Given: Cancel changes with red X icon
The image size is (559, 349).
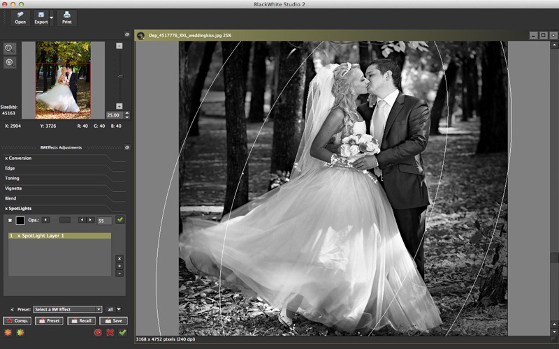Looking at the screenshot, I should (x=110, y=333).
